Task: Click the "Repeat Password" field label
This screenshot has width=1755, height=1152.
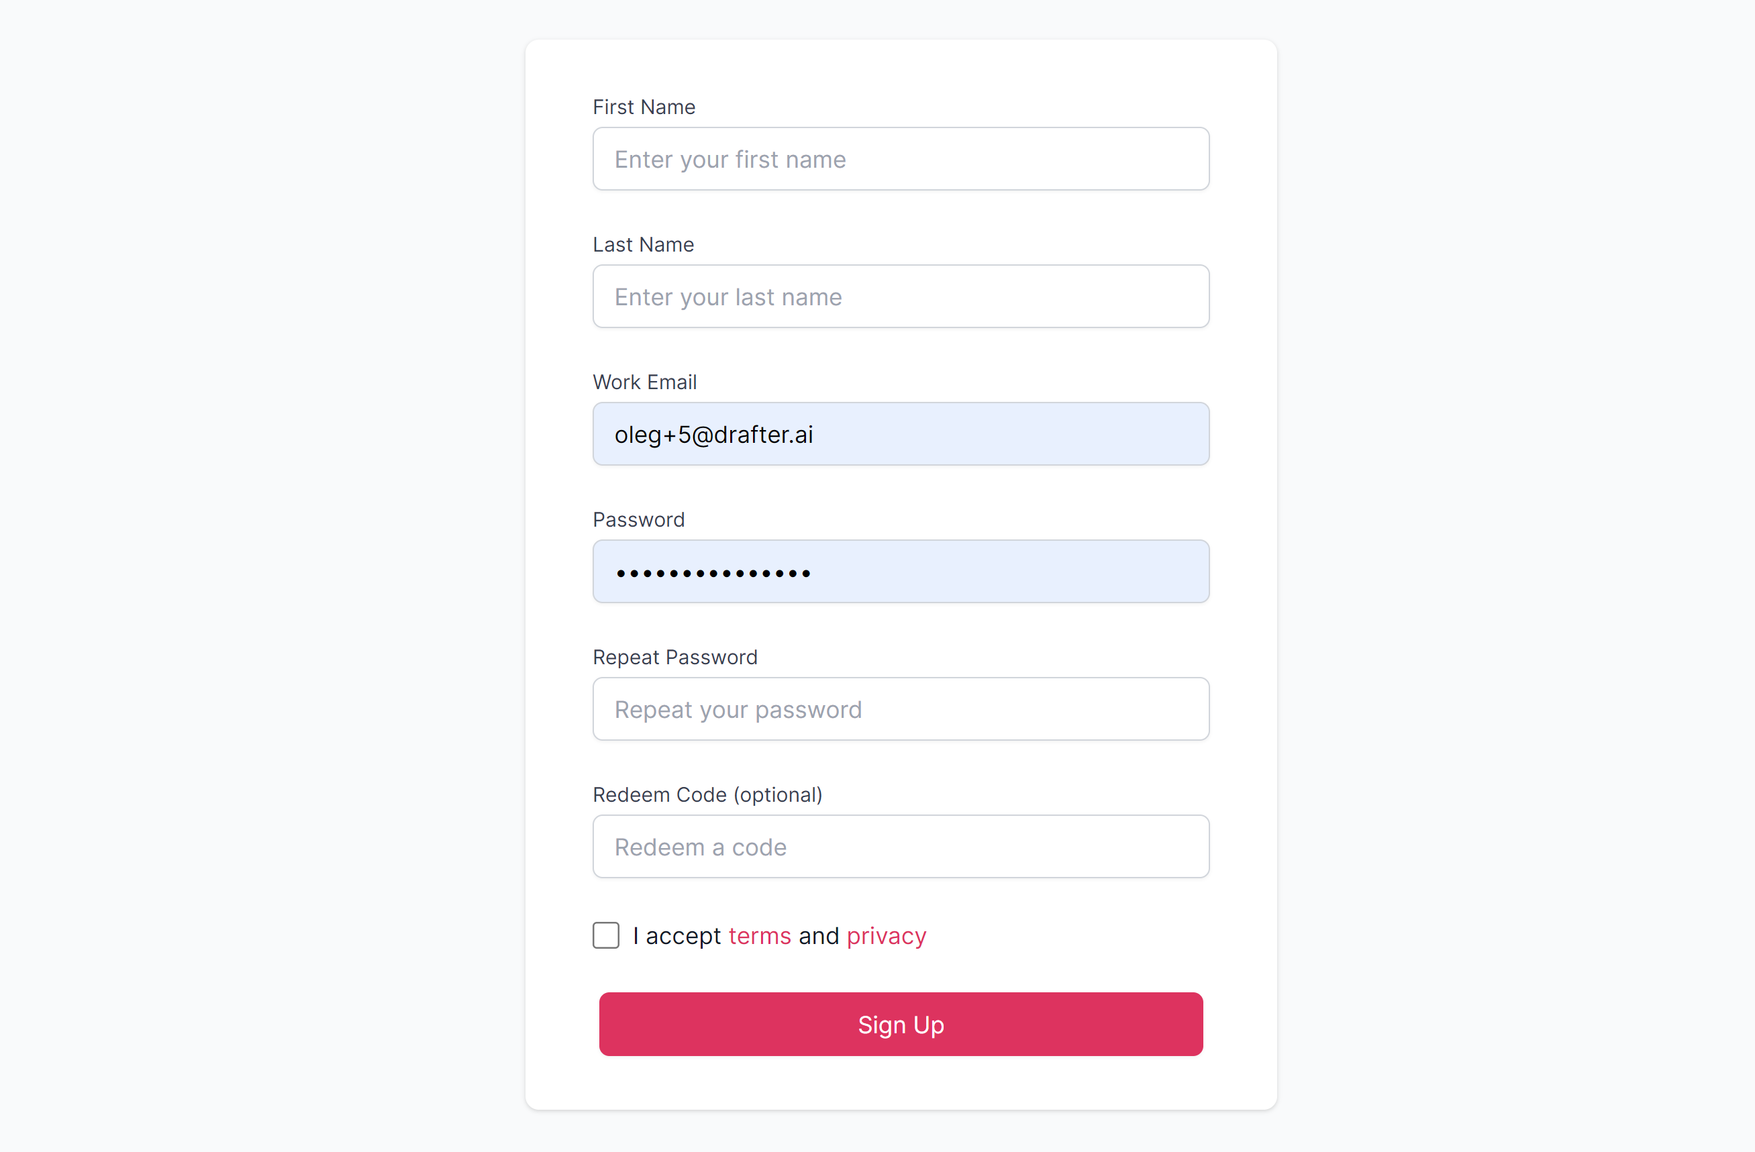Action: coord(674,658)
